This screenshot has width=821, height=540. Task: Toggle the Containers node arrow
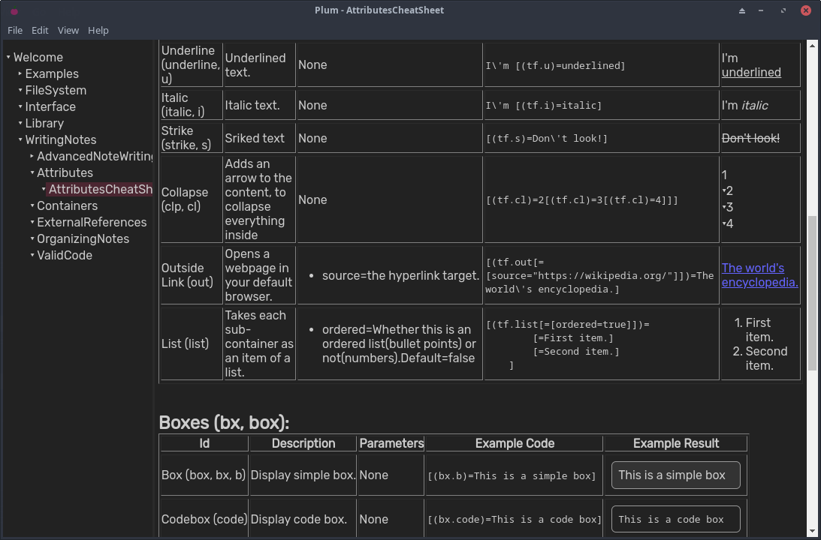(x=32, y=205)
